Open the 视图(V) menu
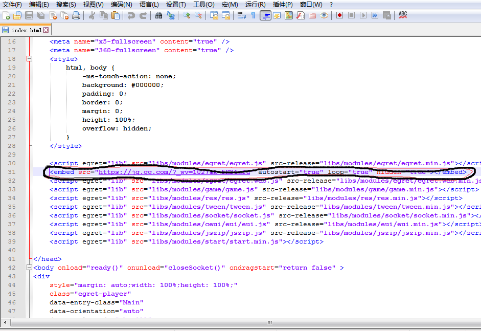The height and width of the screenshot is (331, 481). (93, 5)
